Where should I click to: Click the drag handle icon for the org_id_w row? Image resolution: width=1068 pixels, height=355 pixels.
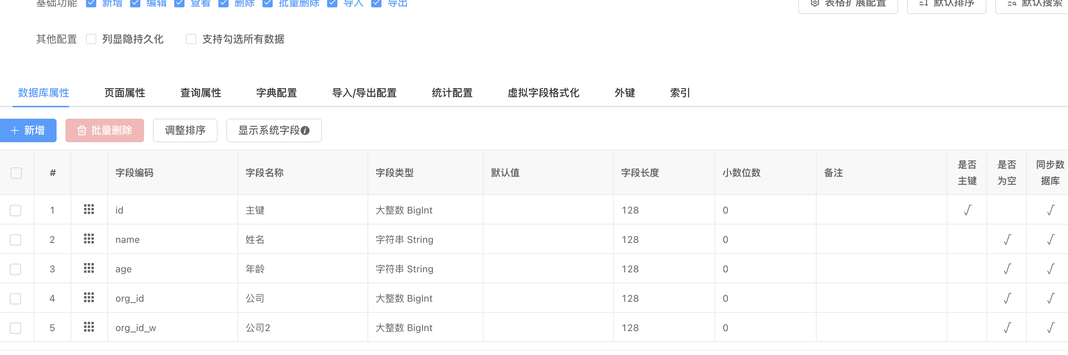click(x=89, y=327)
